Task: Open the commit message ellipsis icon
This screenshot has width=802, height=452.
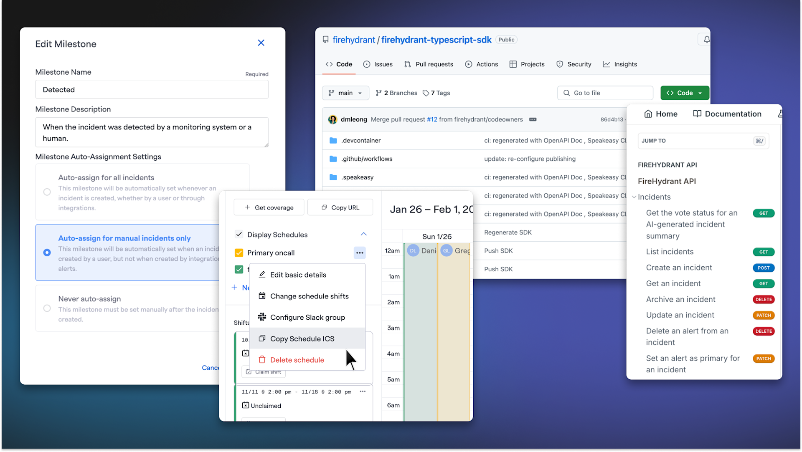Action: pyautogui.click(x=533, y=119)
